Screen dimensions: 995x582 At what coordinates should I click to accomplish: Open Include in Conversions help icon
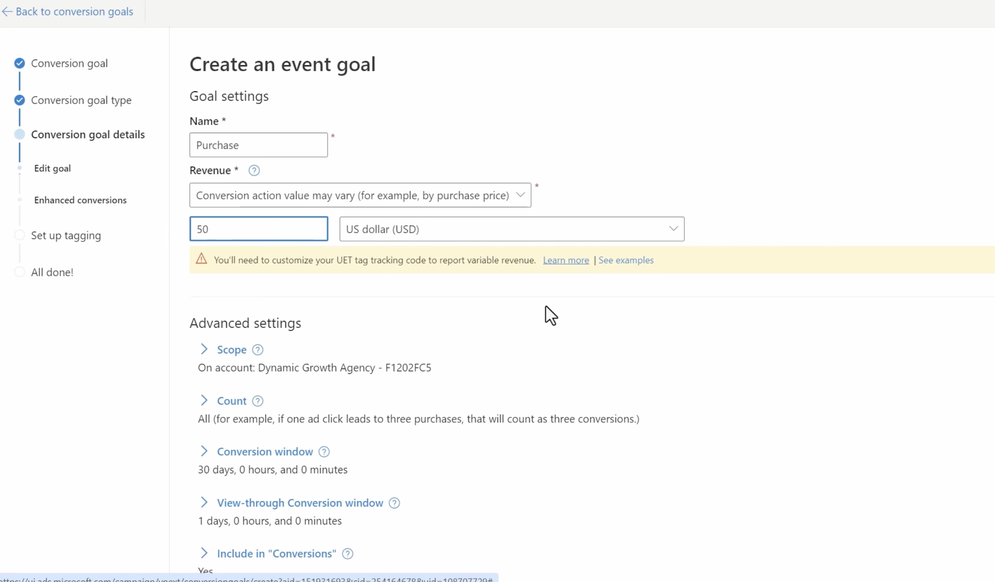pyautogui.click(x=347, y=554)
